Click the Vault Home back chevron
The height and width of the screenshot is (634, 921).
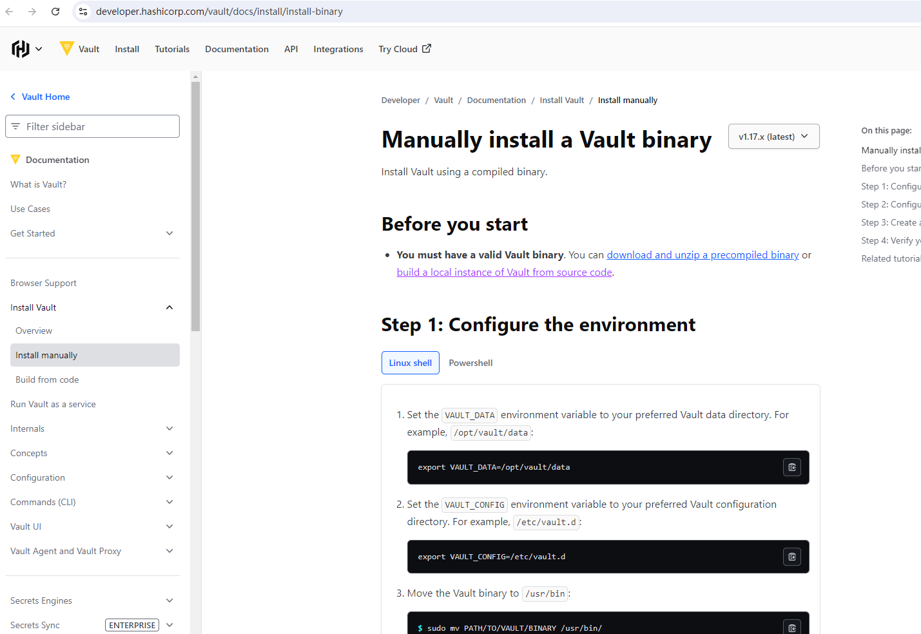13,97
